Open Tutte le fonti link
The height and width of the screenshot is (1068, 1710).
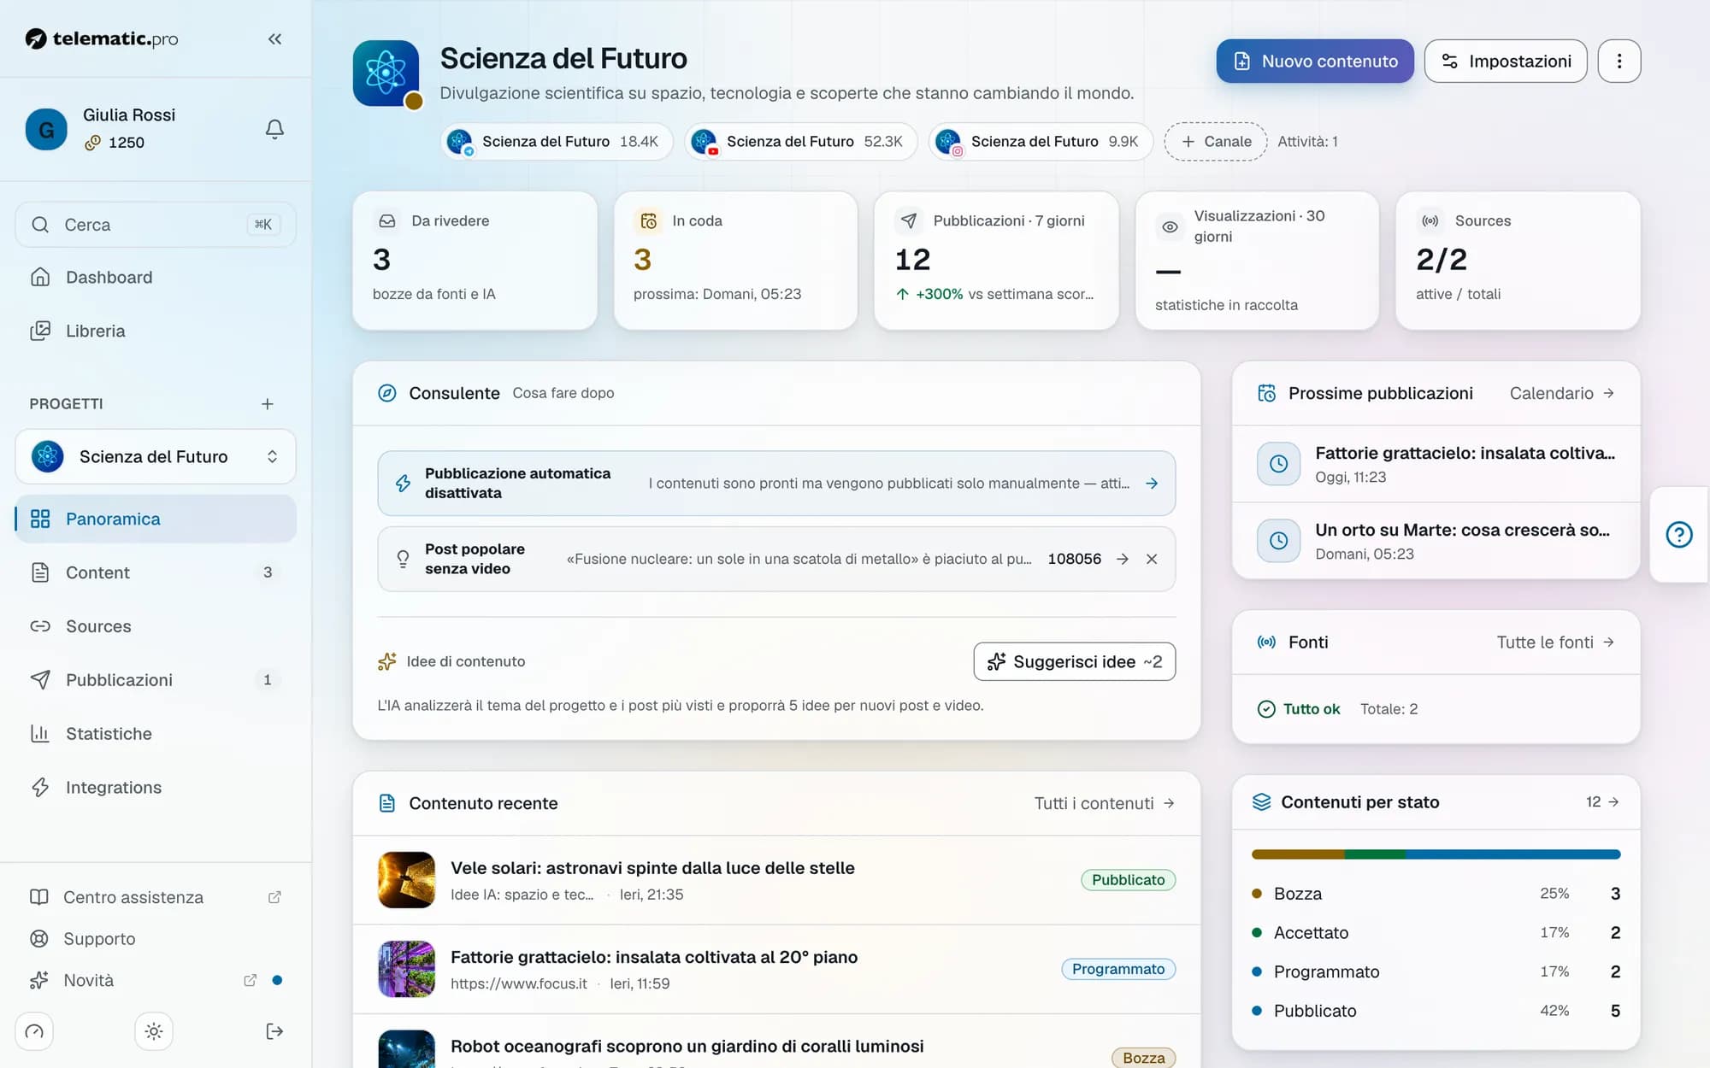click(x=1555, y=643)
